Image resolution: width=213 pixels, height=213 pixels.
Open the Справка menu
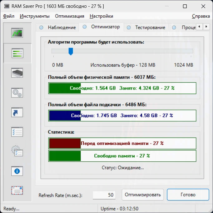click(201, 16)
